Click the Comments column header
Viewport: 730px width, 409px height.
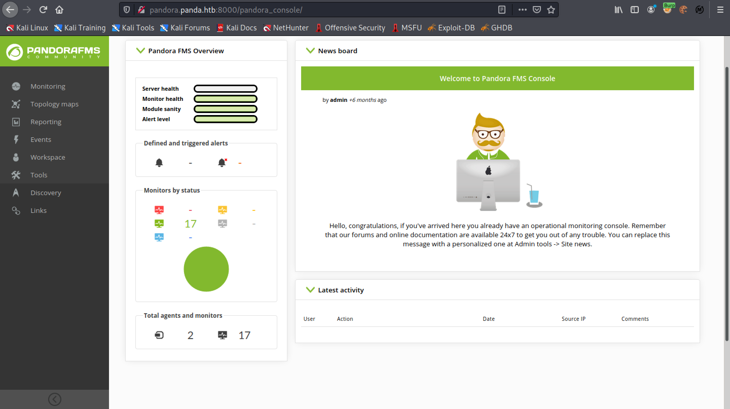pos(635,319)
